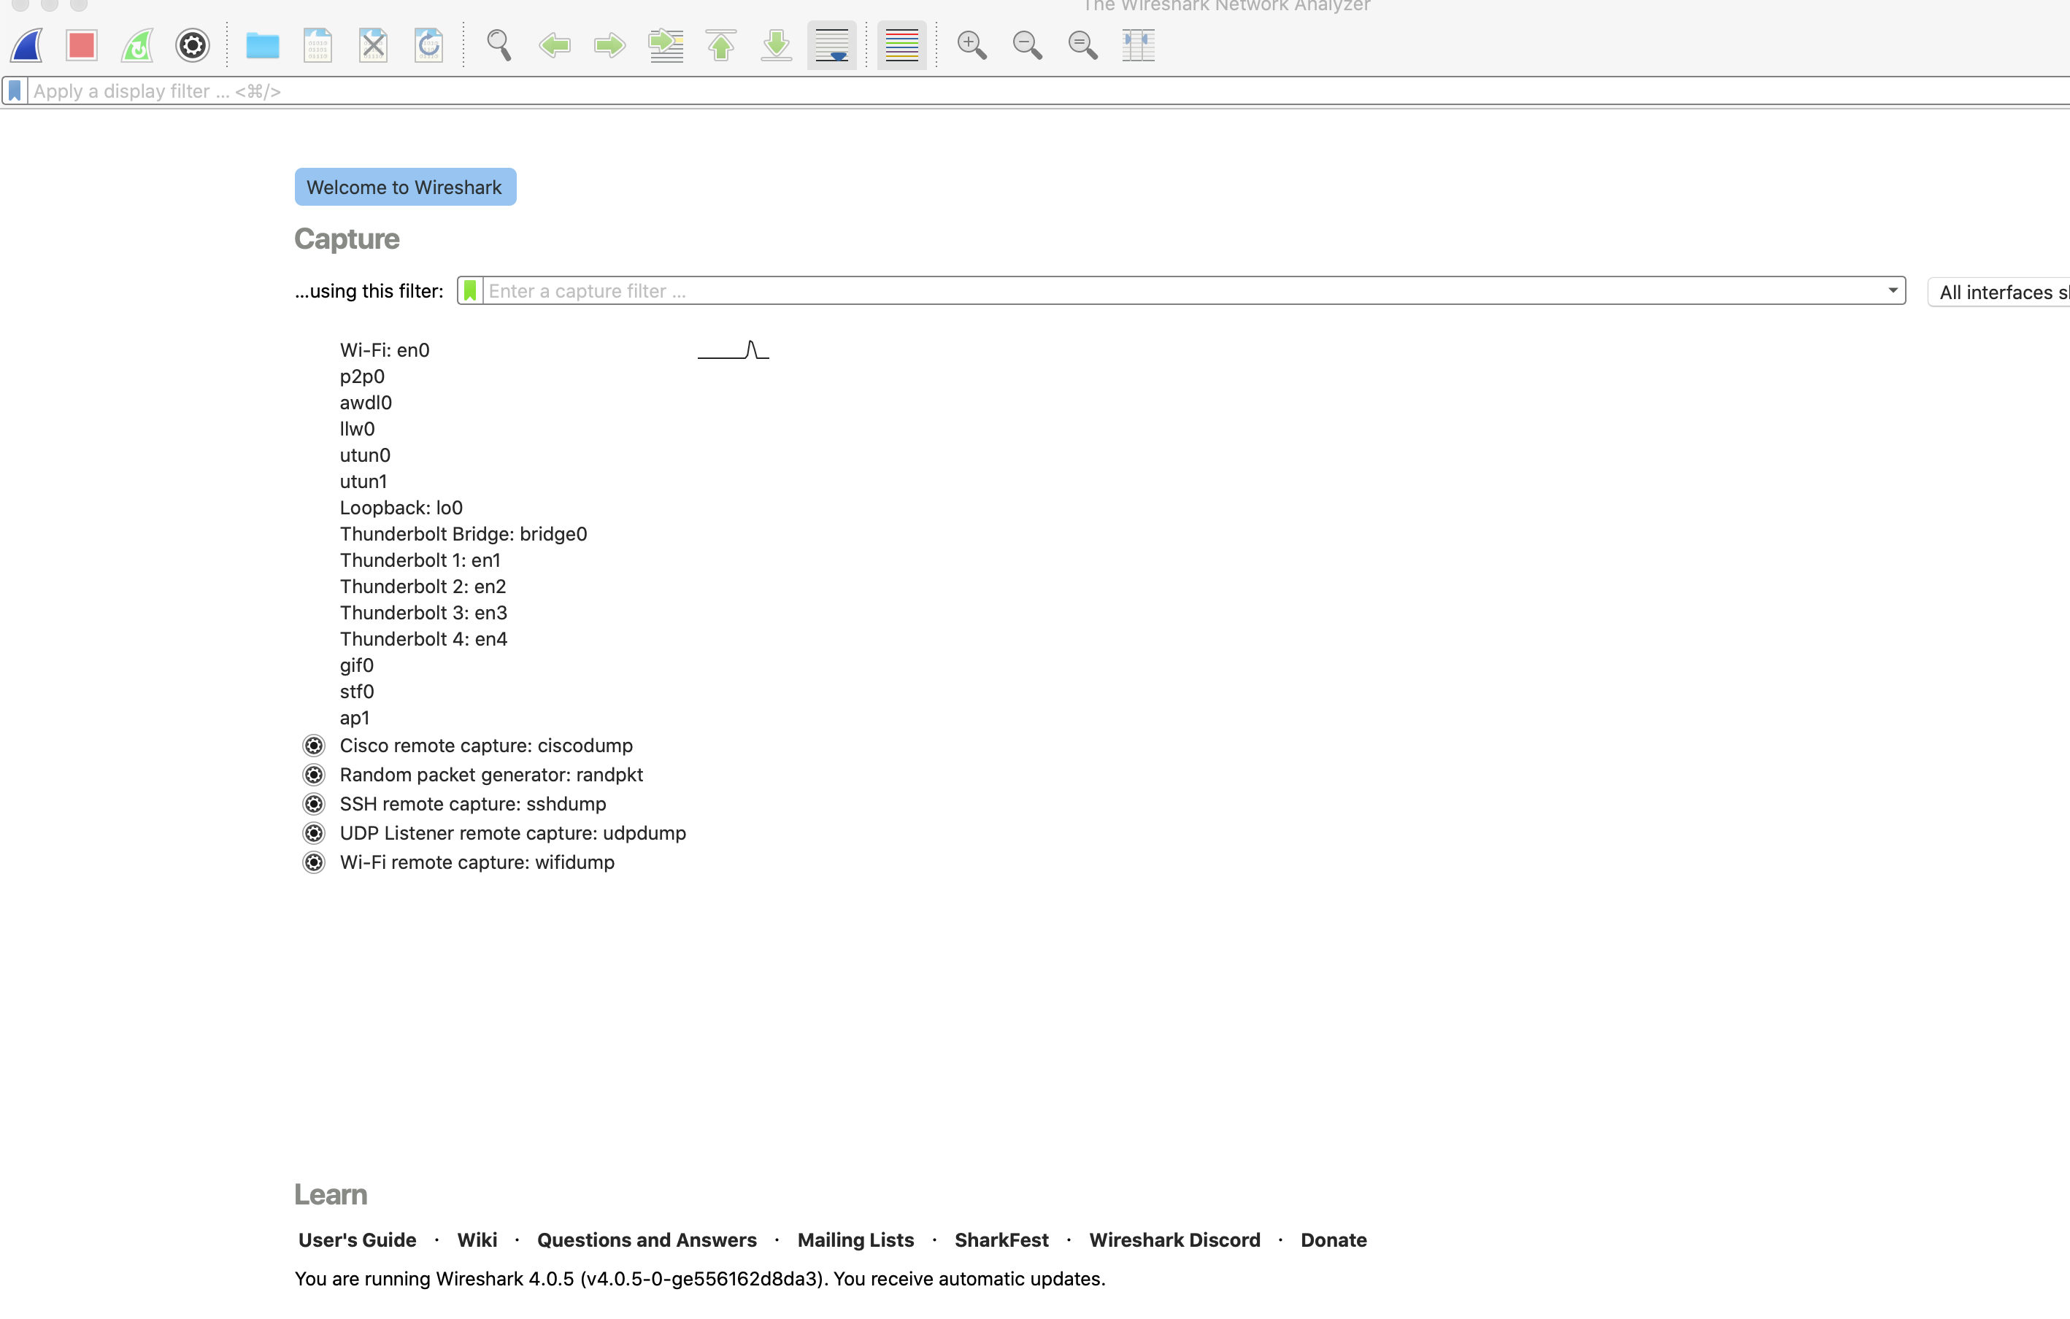Find a packet with magnifier icon

coord(499,45)
